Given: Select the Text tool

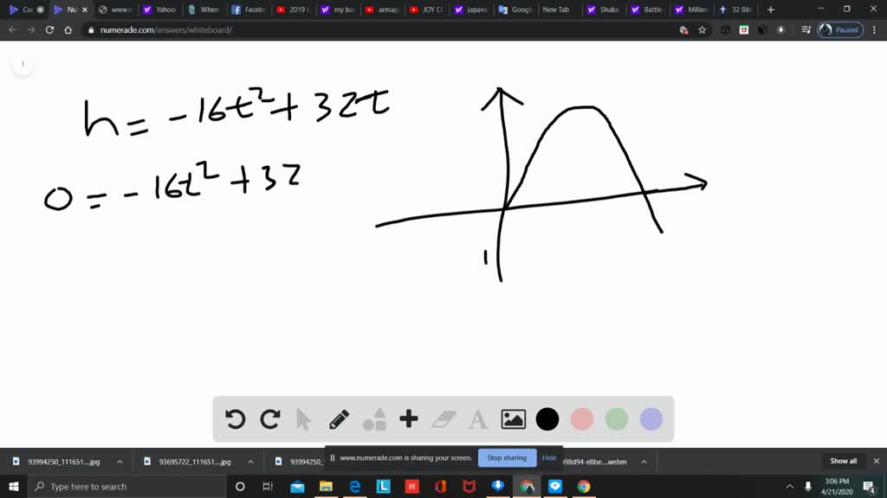Looking at the screenshot, I should [477, 418].
